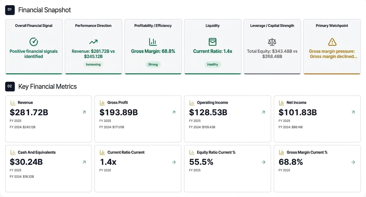Screen dimensions: 366x197
Task: Click the up-right trend arrow on Net Income card
Action: click(353, 112)
